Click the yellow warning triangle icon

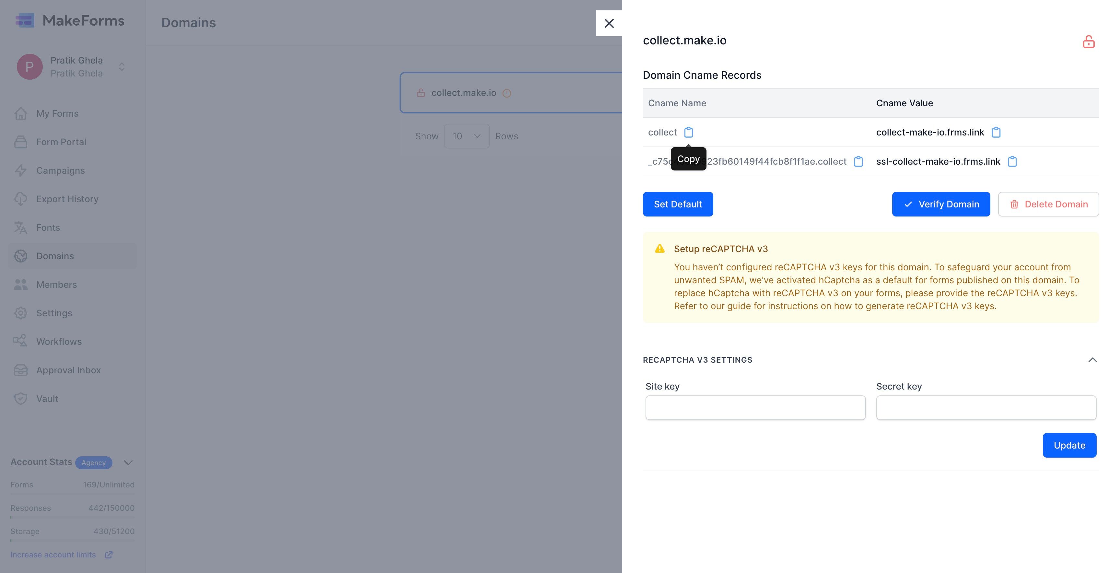(x=659, y=249)
